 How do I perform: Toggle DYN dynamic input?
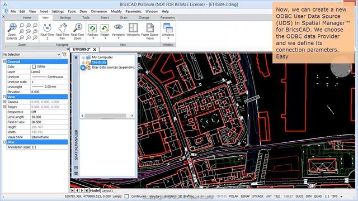309,196
